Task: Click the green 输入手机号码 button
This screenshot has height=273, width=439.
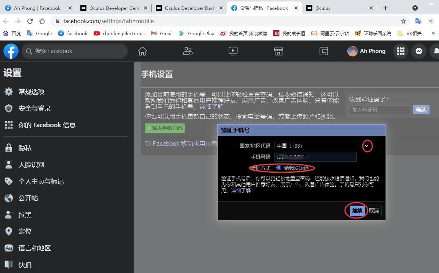Action: coord(165,128)
